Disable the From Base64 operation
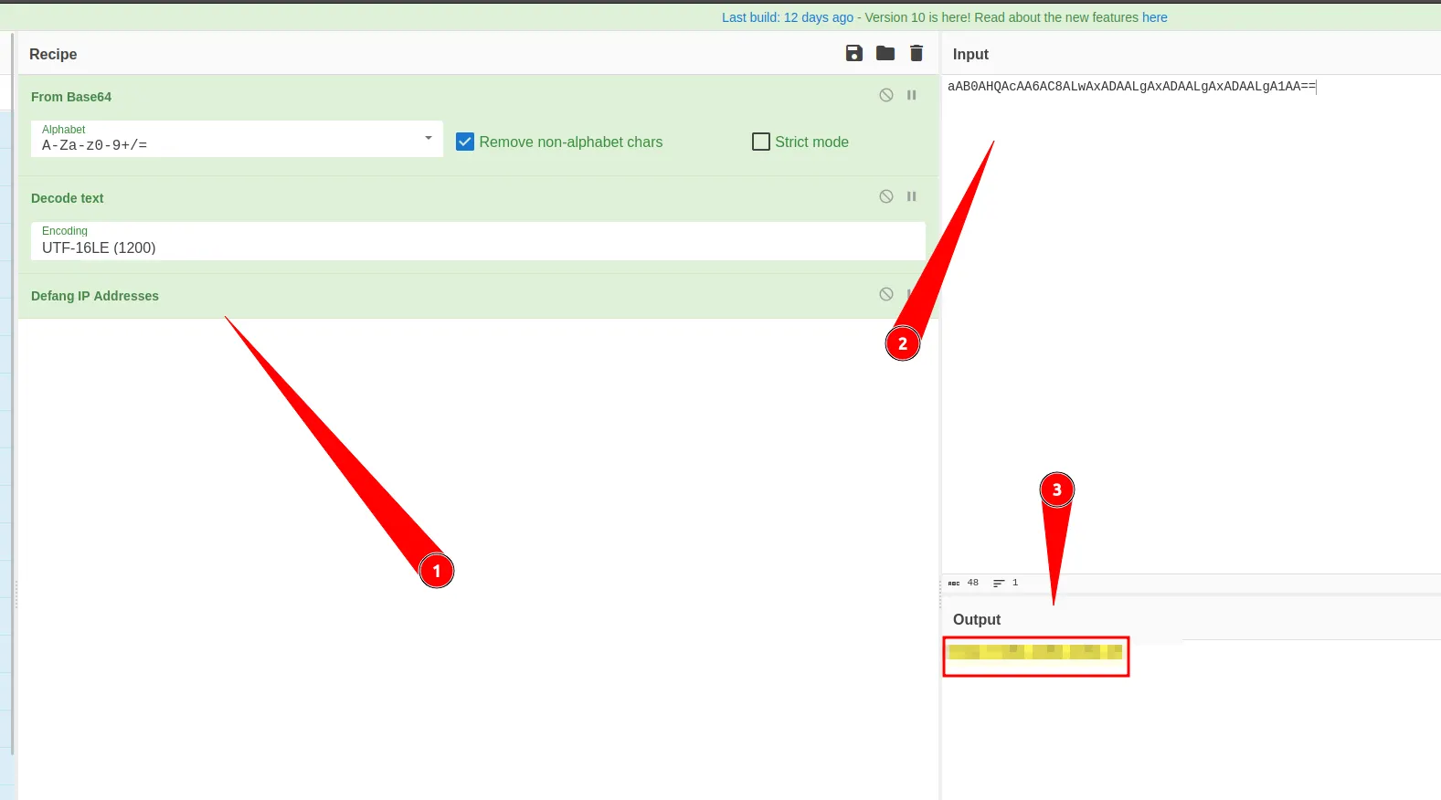 pos(885,95)
